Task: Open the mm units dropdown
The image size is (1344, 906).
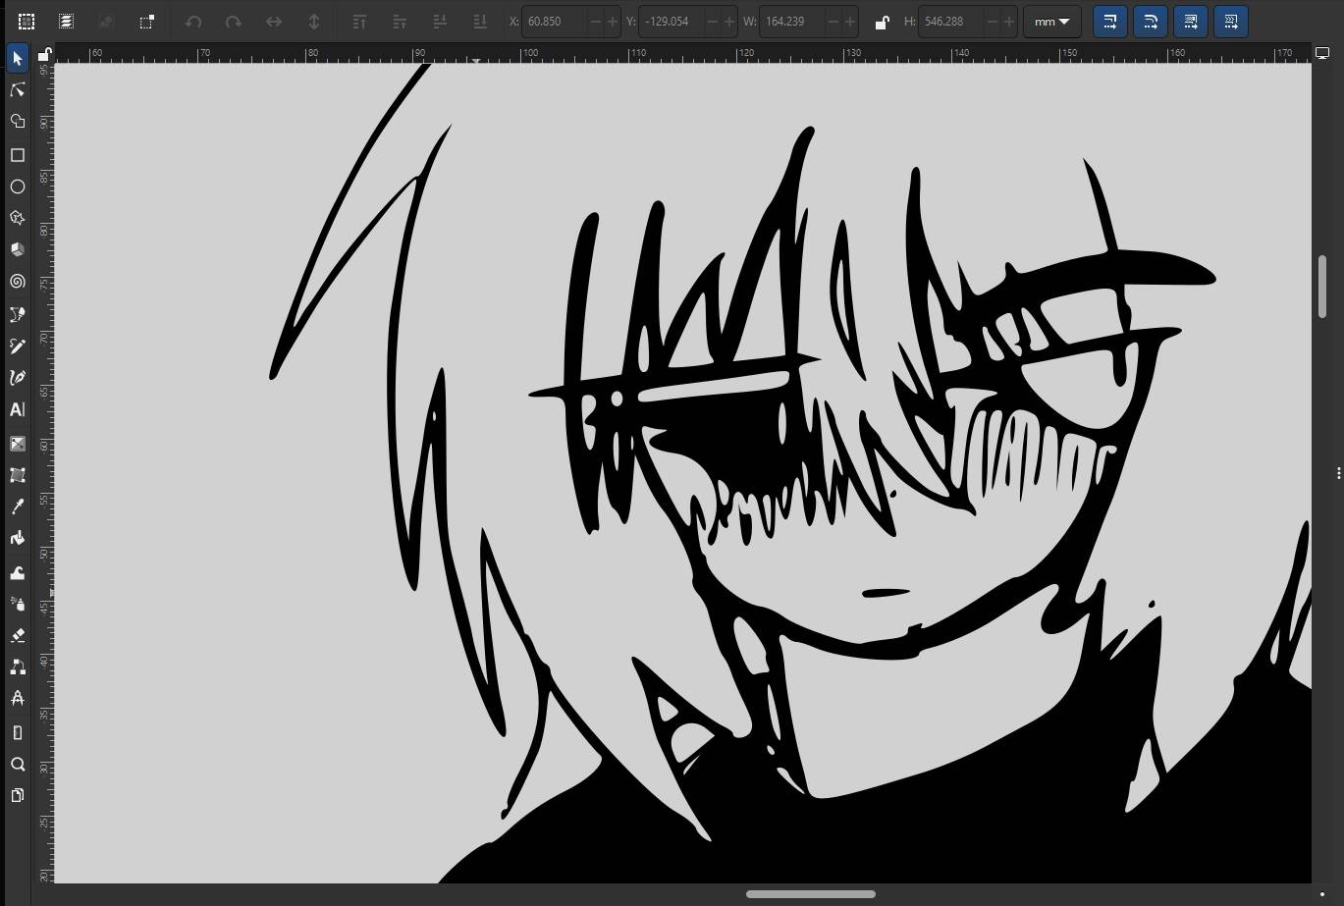Action: click(x=1051, y=22)
